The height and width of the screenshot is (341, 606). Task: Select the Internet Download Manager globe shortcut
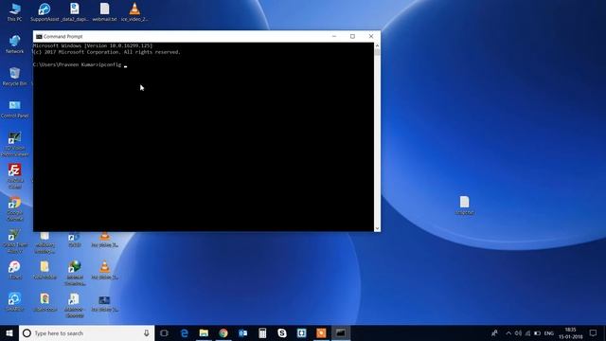pyautogui.click(x=75, y=273)
